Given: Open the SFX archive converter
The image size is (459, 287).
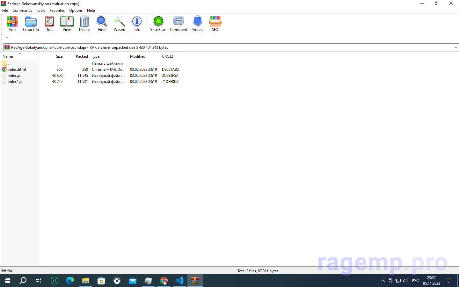Looking at the screenshot, I should 215,24.
